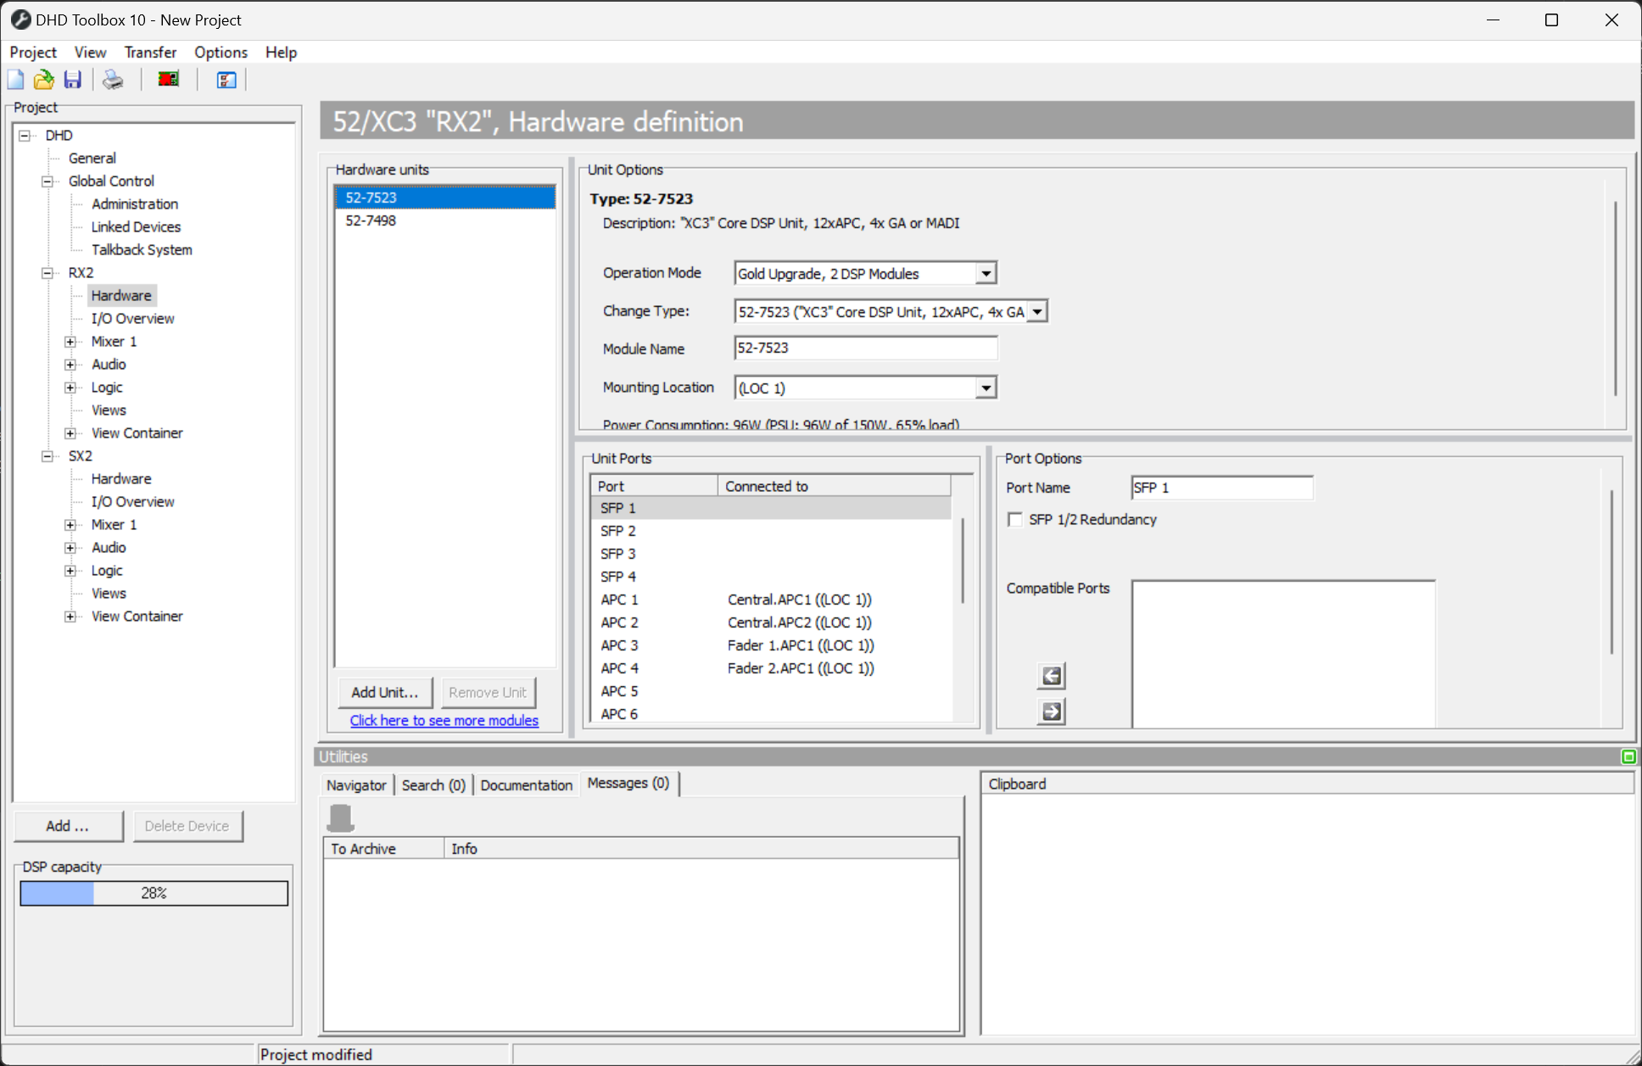Click the red-green circuit board transfer icon
The width and height of the screenshot is (1642, 1066).
click(169, 80)
